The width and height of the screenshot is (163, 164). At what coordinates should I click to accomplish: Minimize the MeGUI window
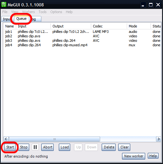coord(143,5)
